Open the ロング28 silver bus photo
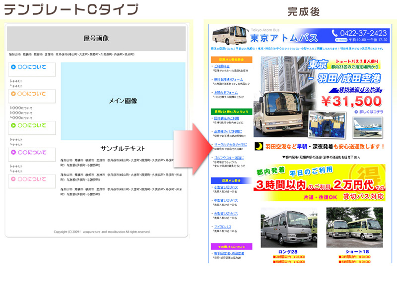397x289 pixels. tap(289, 228)
